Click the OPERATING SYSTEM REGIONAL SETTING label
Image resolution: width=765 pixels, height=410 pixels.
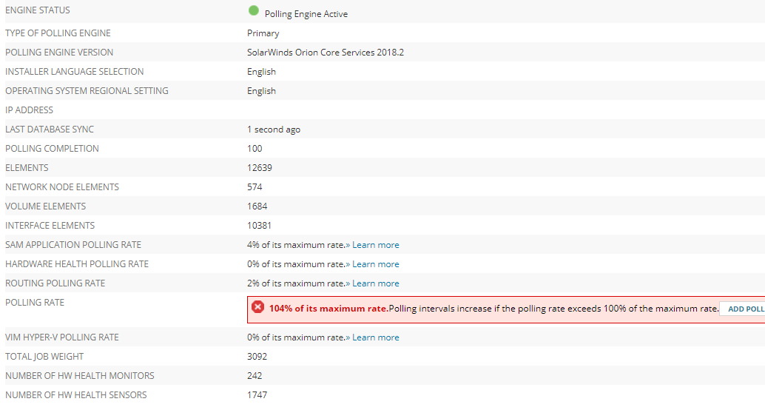[87, 91]
